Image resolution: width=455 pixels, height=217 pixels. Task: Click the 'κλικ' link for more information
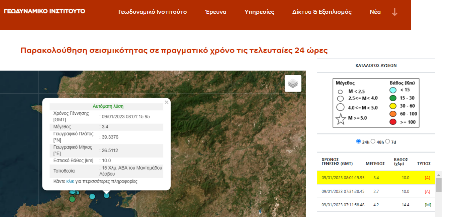coord(70,181)
